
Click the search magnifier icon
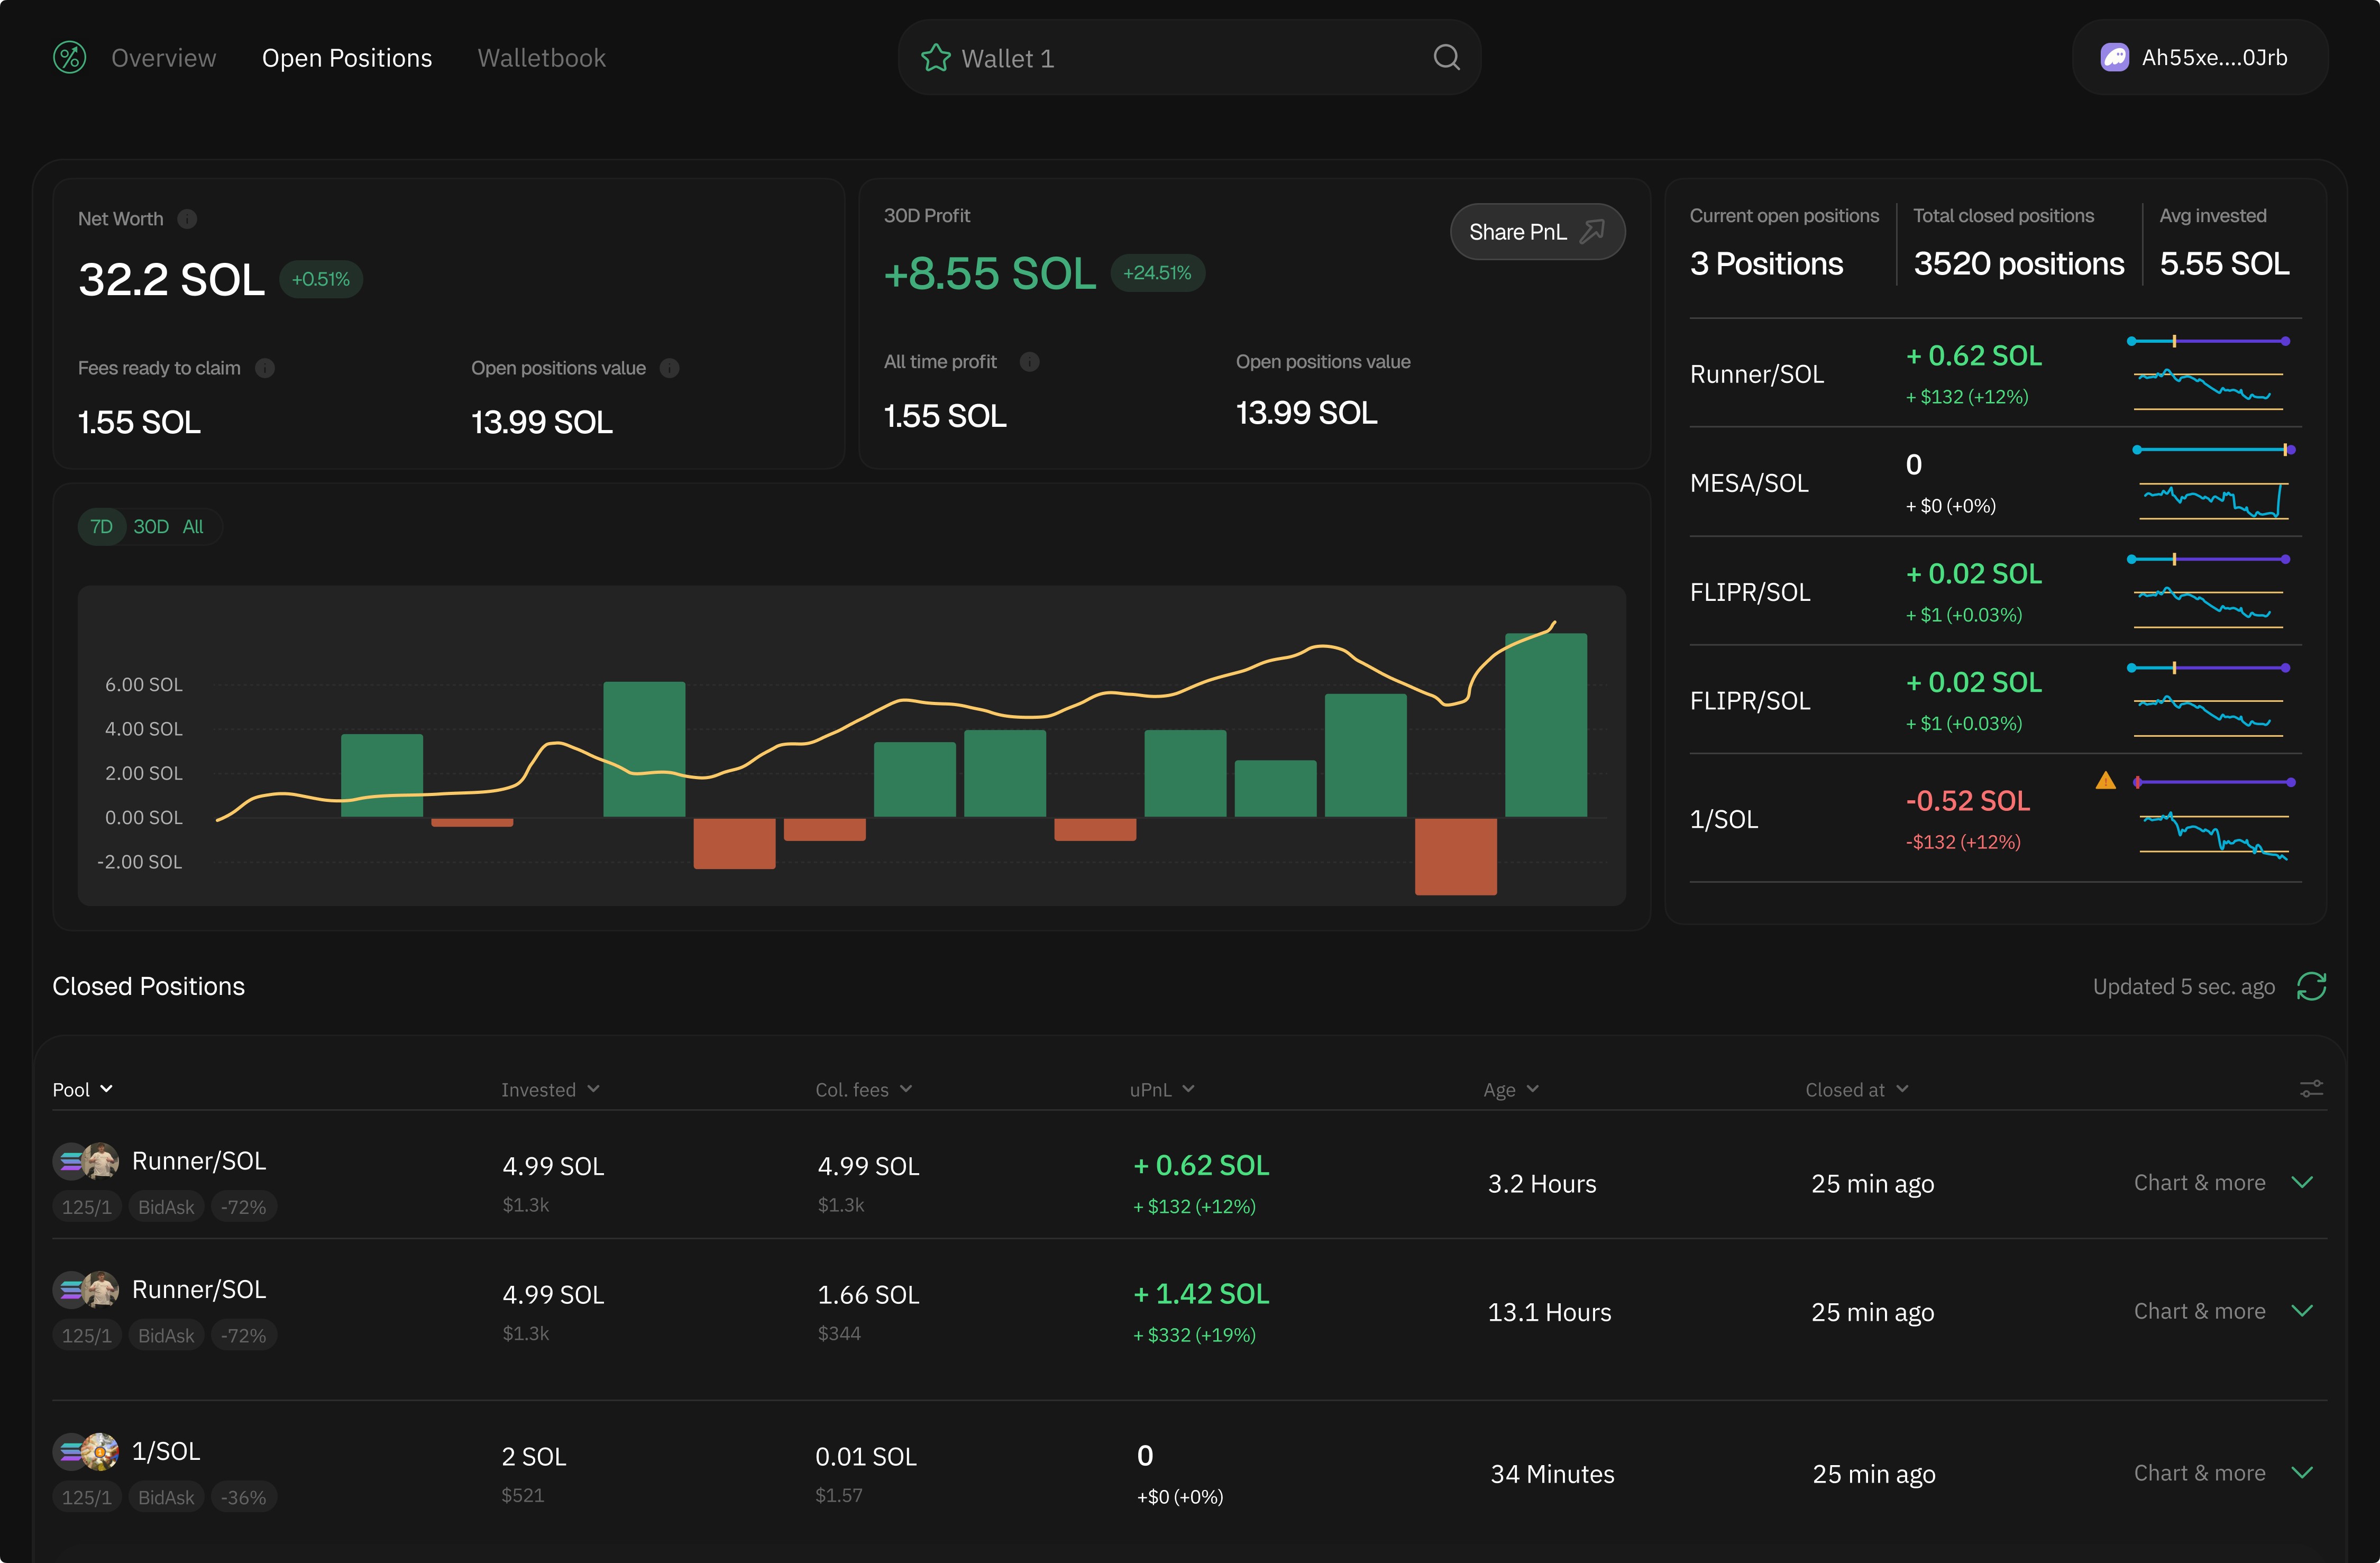point(1446,58)
